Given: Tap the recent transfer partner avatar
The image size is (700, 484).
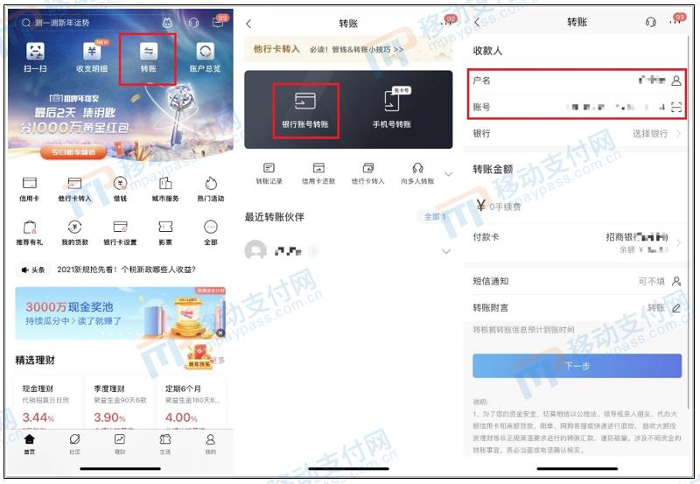Looking at the screenshot, I should click(x=255, y=251).
